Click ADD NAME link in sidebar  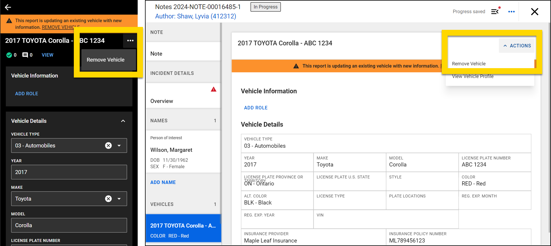163,182
